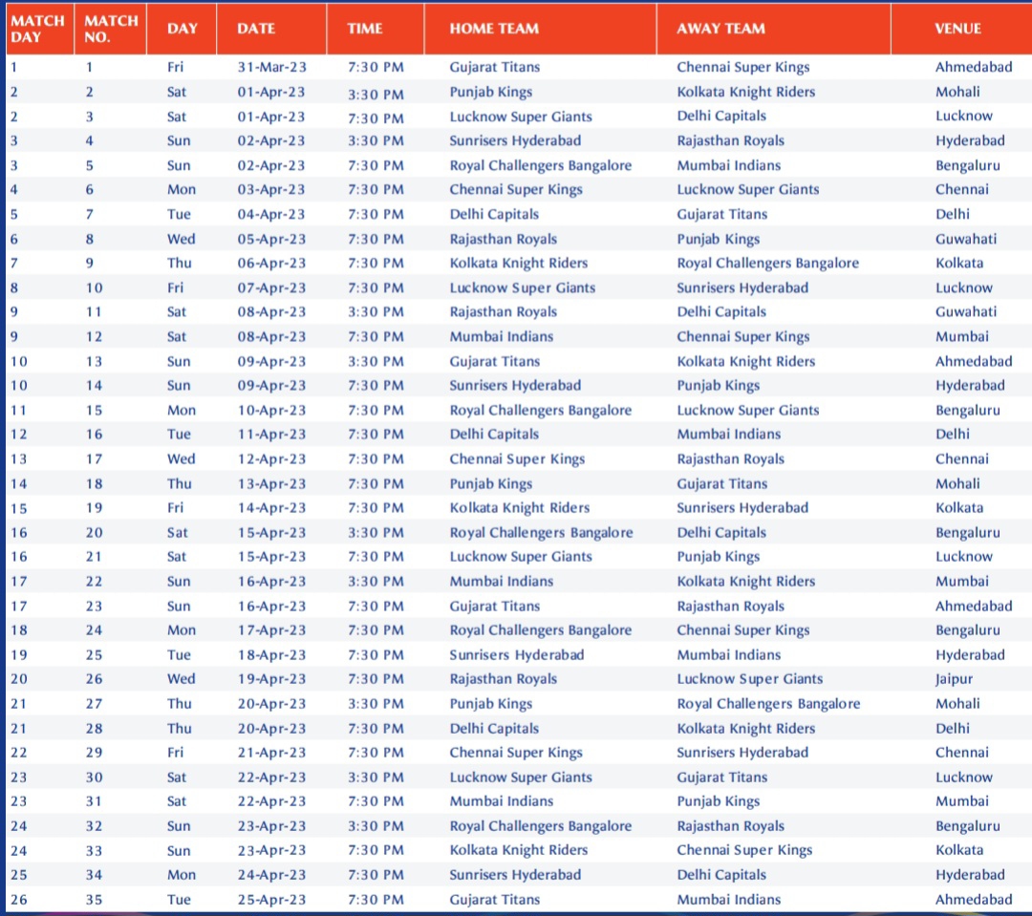1032x916 pixels.
Task: Click Mumbai venue in match 12 row
Action: point(961,336)
